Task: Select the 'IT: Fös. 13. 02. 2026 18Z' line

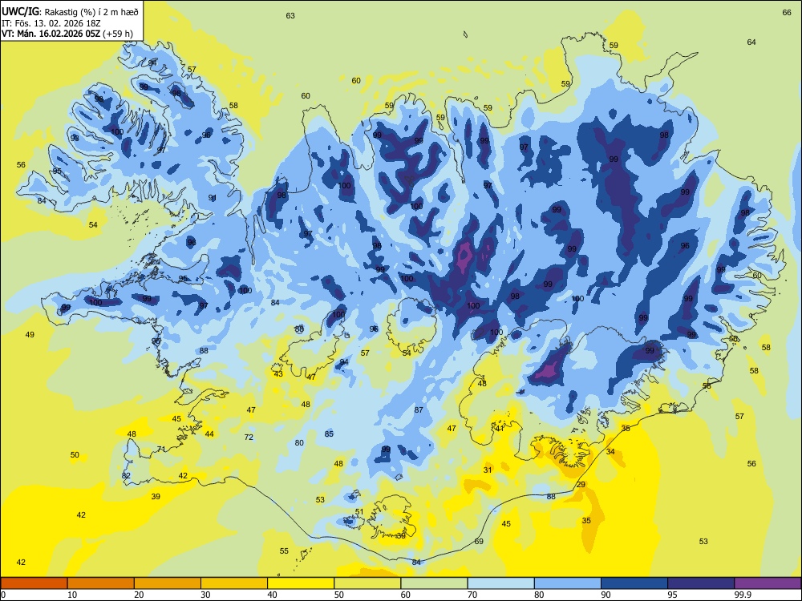Action: click(x=51, y=23)
